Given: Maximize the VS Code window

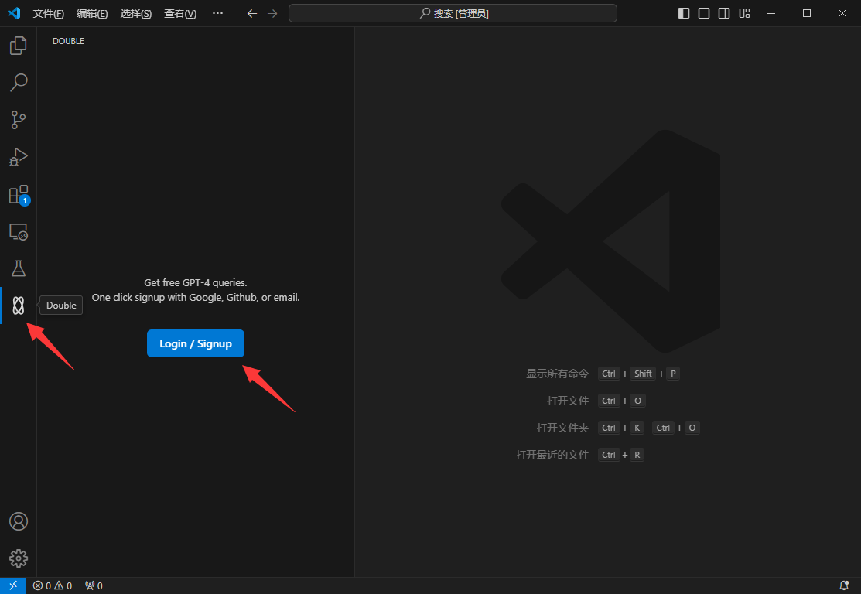Looking at the screenshot, I should tap(807, 13).
